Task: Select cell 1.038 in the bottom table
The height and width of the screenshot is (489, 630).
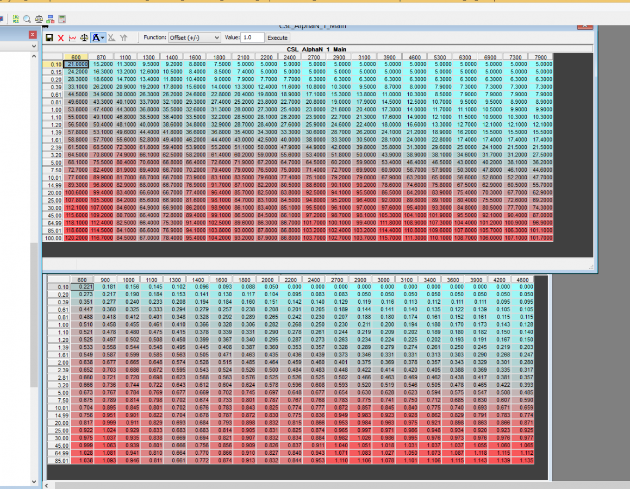Action: coord(82,461)
